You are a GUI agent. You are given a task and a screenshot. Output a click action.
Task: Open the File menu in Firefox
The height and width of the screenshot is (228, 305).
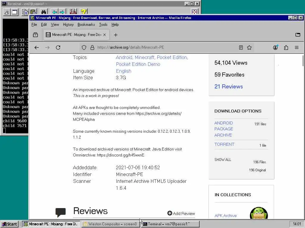point(34,25)
